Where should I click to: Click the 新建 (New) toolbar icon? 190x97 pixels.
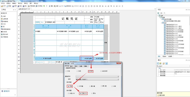point(9,6)
